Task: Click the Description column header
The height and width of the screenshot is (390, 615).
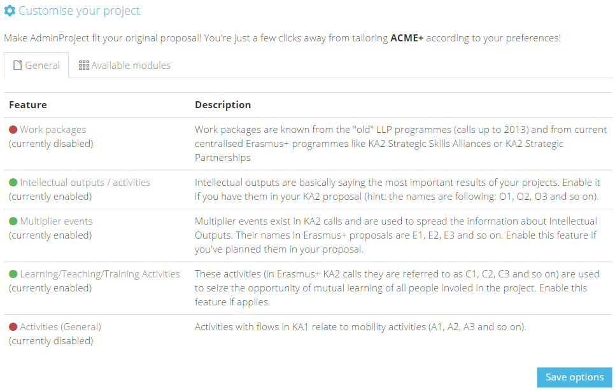Action: (x=223, y=104)
